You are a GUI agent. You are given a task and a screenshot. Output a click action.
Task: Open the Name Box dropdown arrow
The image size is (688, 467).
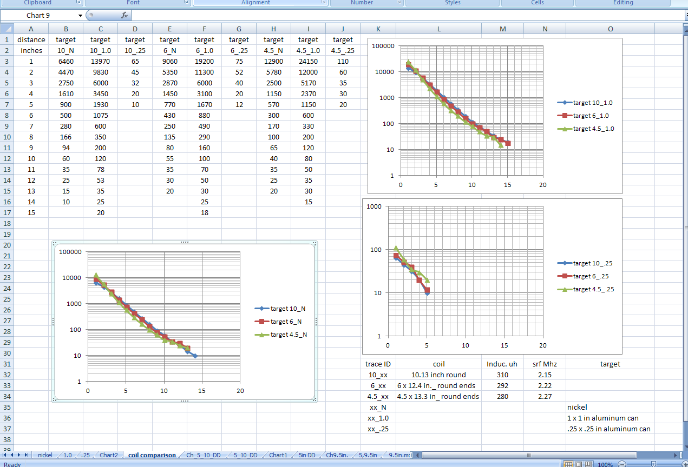[80, 16]
